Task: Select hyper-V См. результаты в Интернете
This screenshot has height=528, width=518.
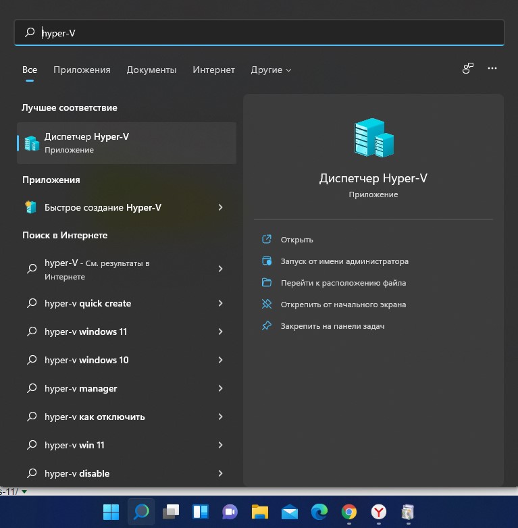Action: click(127, 269)
